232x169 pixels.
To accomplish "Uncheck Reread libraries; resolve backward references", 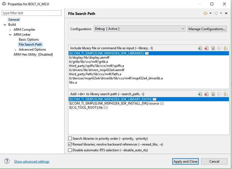I will click(70, 144).
